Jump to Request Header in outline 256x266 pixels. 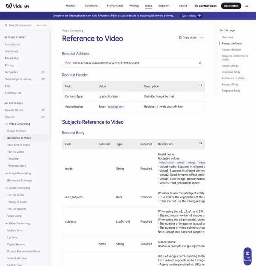231,50
